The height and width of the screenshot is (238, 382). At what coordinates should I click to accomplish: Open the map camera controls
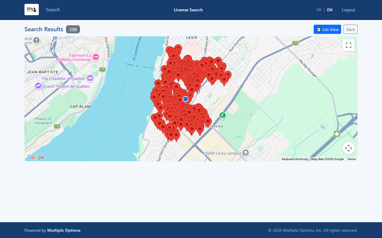[x=349, y=148]
